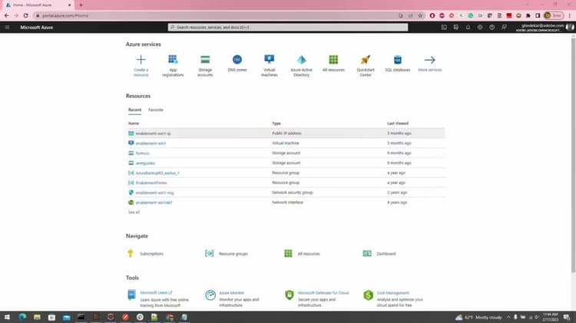
Task: Open Directories and subscriptions filter icon
Action: [456, 27]
